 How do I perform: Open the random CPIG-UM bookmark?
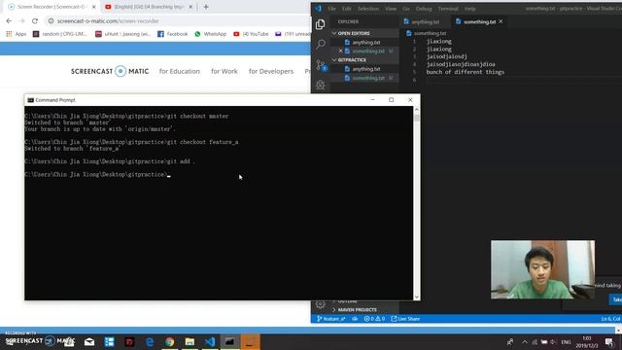(x=60, y=34)
